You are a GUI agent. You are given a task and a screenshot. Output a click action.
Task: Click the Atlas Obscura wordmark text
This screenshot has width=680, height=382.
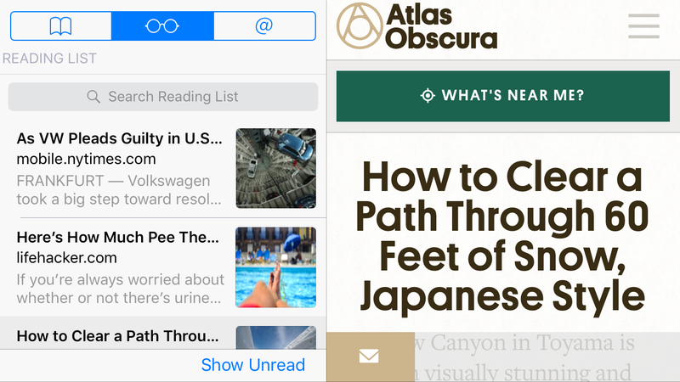click(441, 26)
